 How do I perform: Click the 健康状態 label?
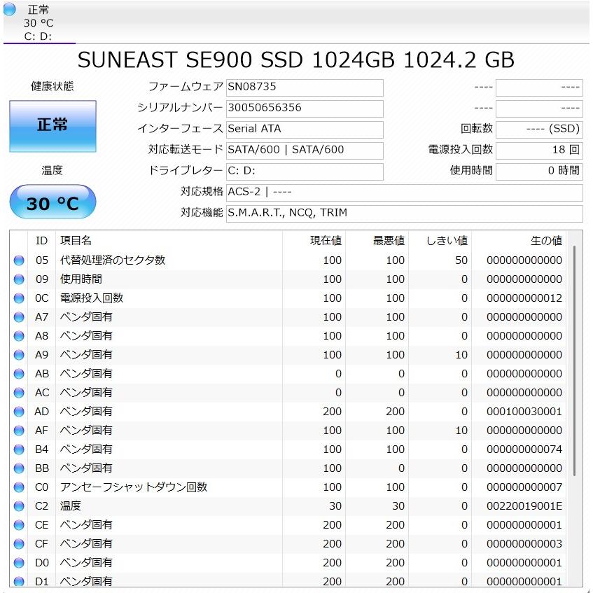pyautogui.click(x=53, y=87)
